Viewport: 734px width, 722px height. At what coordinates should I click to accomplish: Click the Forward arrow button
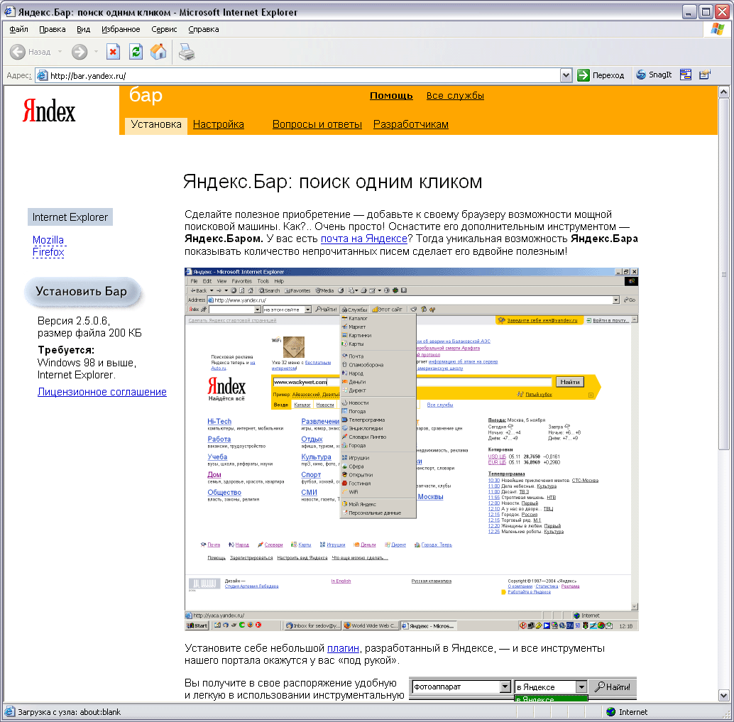click(80, 52)
